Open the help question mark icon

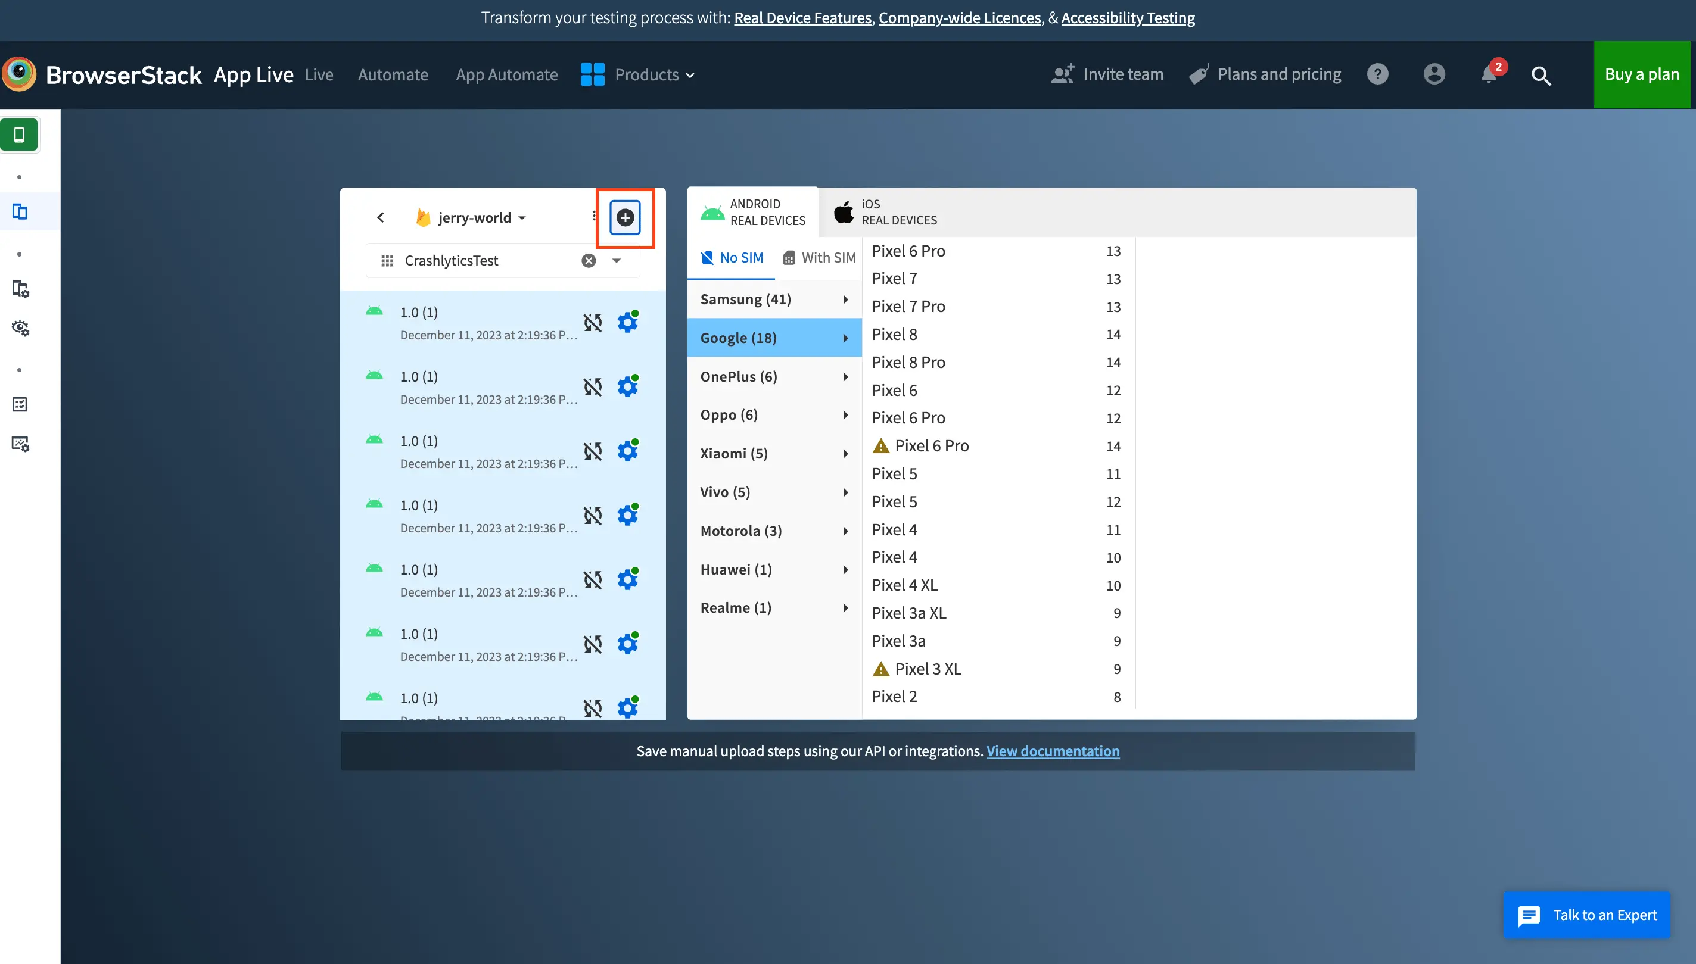[1377, 74]
